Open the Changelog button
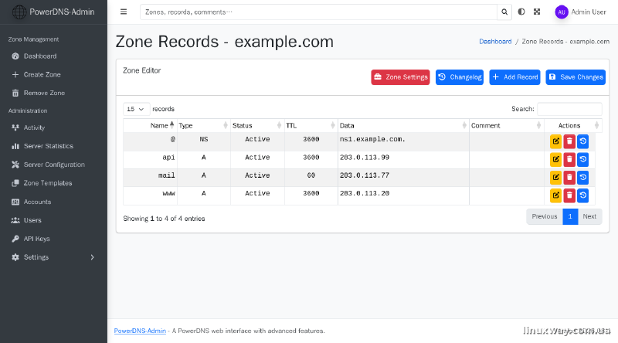The width and height of the screenshot is (618, 343). tap(460, 77)
